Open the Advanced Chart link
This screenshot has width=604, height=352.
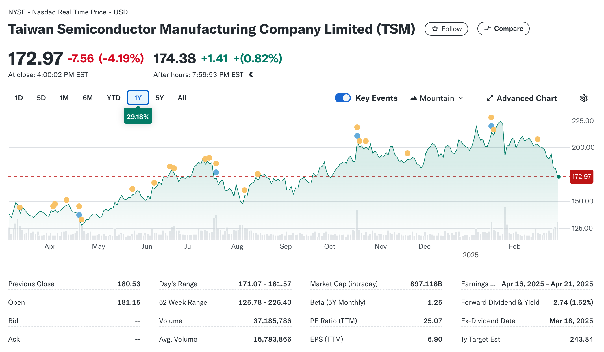click(x=527, y=98)
